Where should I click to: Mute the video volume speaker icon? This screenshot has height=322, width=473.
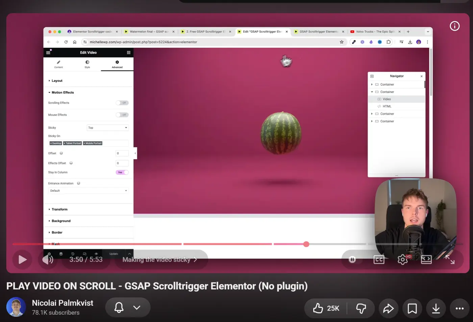tap(48, 260)
